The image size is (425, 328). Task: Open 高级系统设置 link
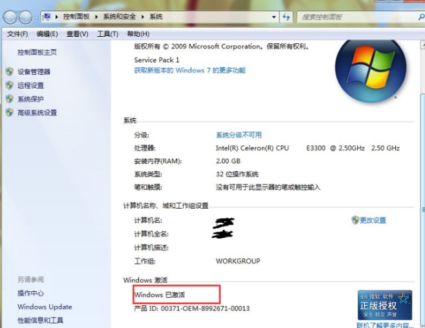pos(37,112)
